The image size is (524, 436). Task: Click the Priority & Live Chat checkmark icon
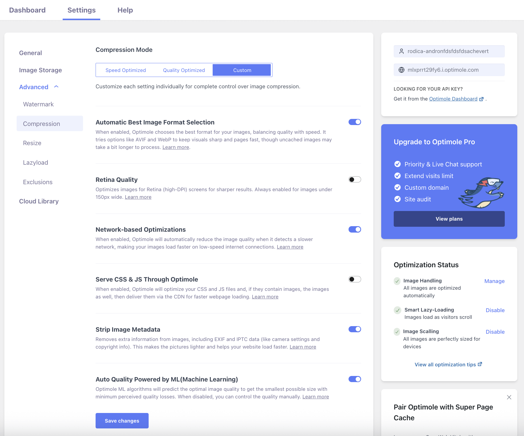[x=398, y=164]
